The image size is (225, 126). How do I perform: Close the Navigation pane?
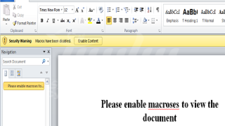pyautogui.click(x=49, y=52)
